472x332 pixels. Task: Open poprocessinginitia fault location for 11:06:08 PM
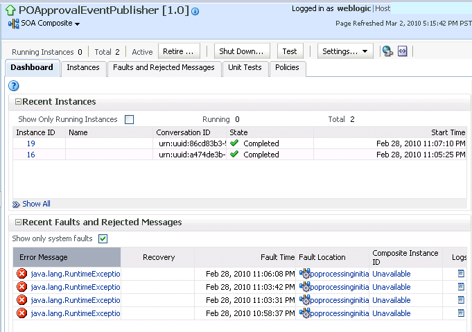(x=339, y=274)
